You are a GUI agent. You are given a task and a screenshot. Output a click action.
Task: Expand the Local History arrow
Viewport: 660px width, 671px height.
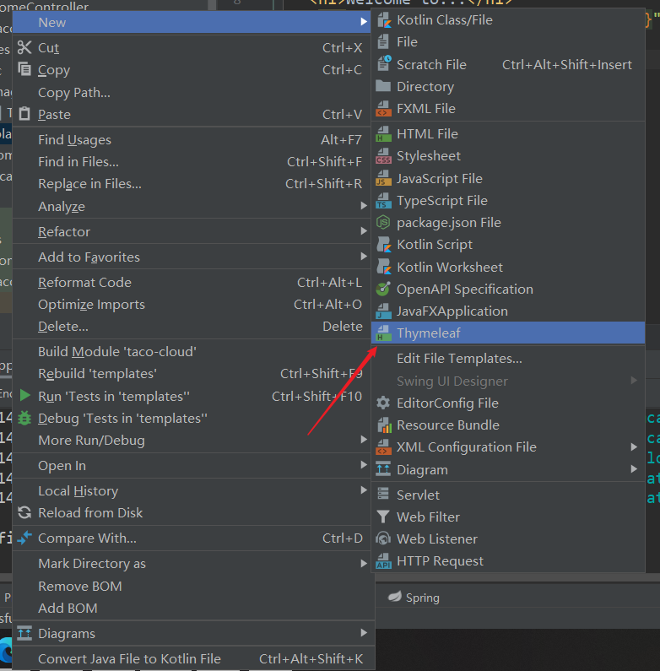[364, 490]
